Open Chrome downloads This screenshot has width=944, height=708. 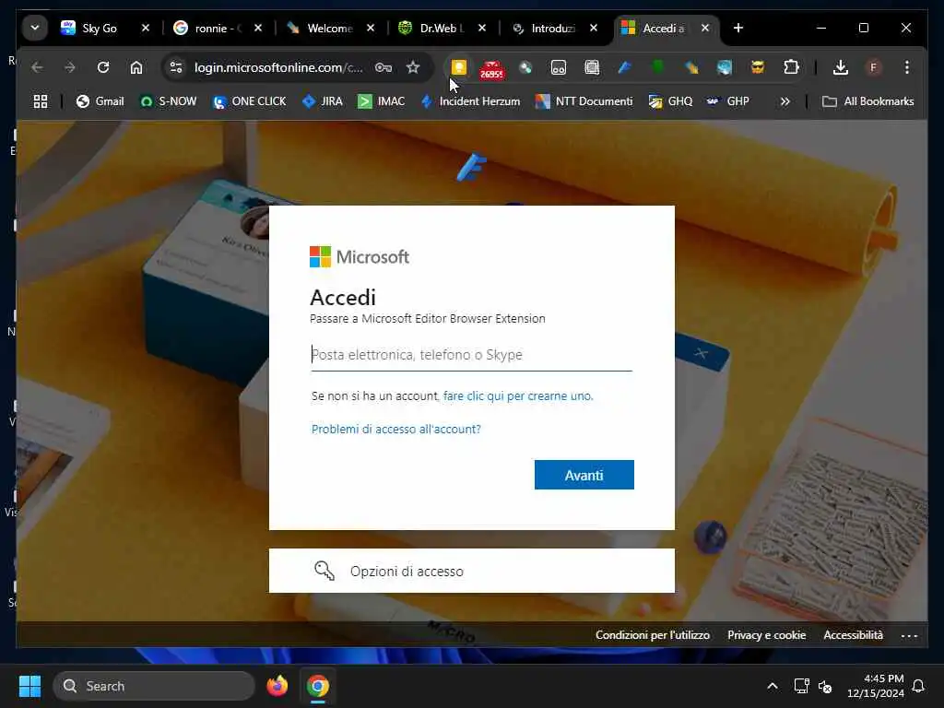(841, 67)
